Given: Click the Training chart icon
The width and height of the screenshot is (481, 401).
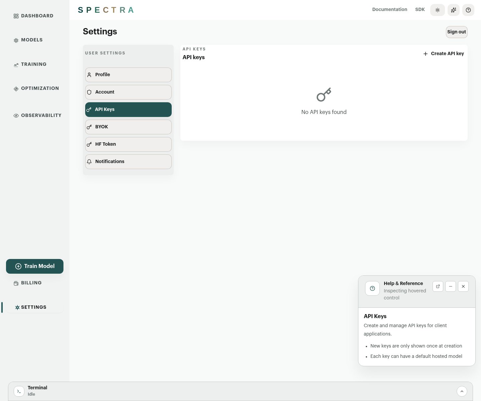Looking at the screenshot, I should 16,65.
